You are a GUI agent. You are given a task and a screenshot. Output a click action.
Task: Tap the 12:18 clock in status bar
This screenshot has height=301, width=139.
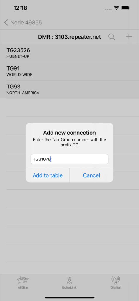point(20,8)
